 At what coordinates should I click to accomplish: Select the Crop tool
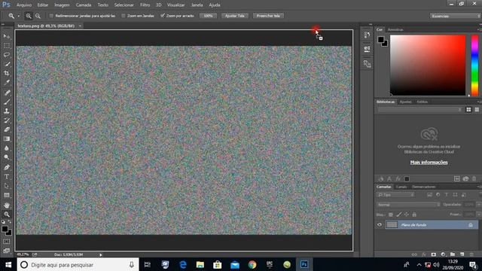pos(7,73)
